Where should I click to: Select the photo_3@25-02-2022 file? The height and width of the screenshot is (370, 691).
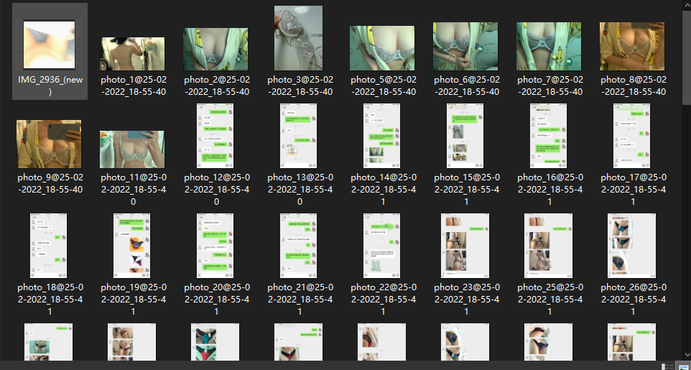click(x=298, y=39)
